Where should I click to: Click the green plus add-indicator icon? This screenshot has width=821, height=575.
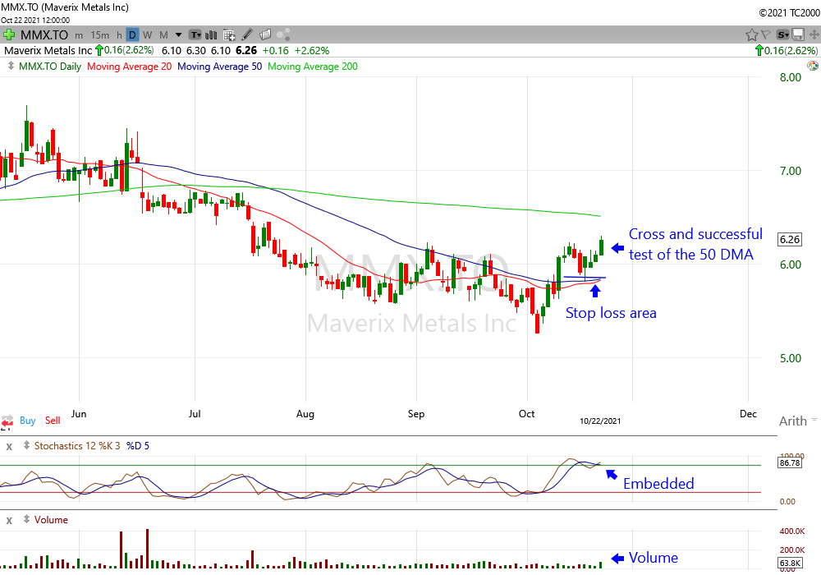[8, 35]
